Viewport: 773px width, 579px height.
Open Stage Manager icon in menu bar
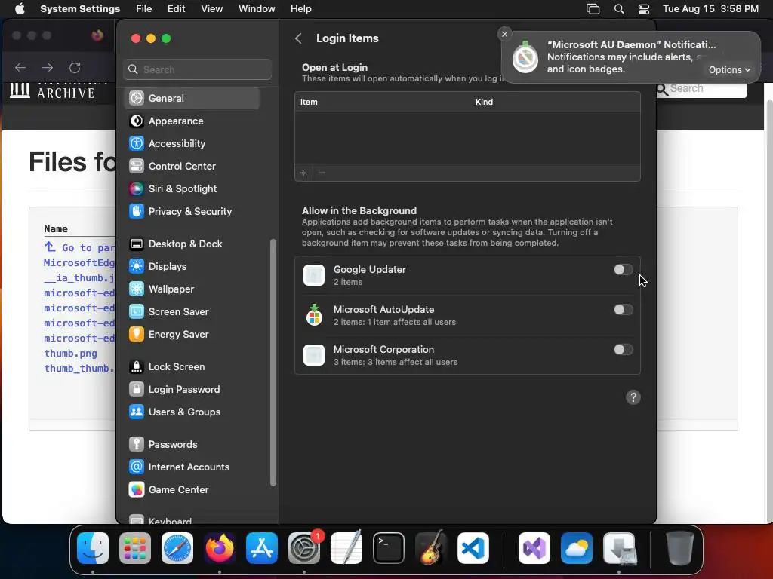point(593,9)
